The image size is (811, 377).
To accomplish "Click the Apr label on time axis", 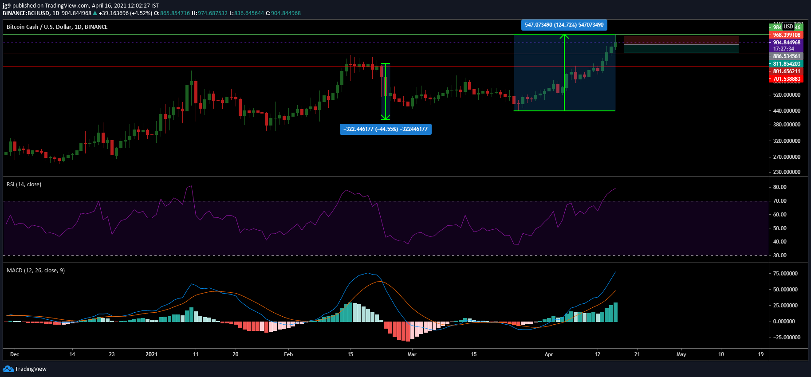I will pos(549,354).
